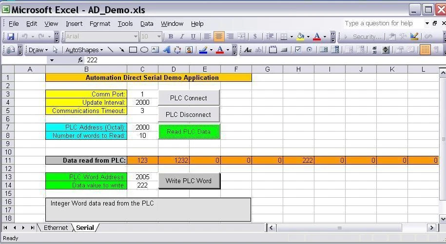Open the Tools menu
Viewport: 446px width, 244px height.
pyautogui.click(x=125, y=23)
